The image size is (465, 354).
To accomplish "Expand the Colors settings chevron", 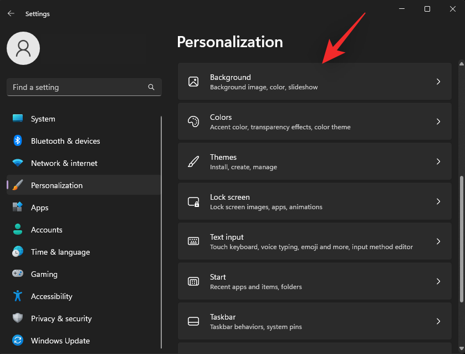I will 438,122.
